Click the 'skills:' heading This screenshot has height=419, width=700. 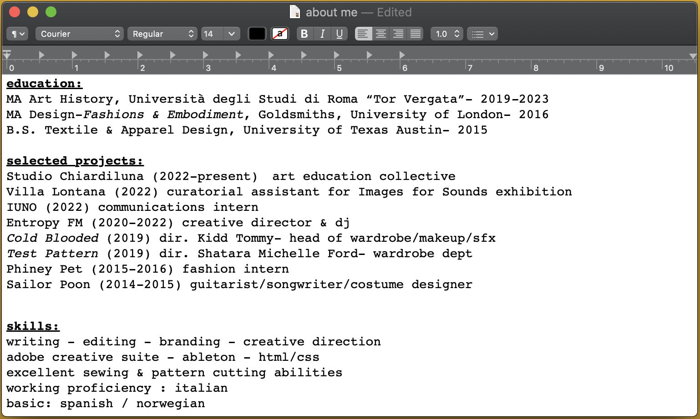coord(33,326)
